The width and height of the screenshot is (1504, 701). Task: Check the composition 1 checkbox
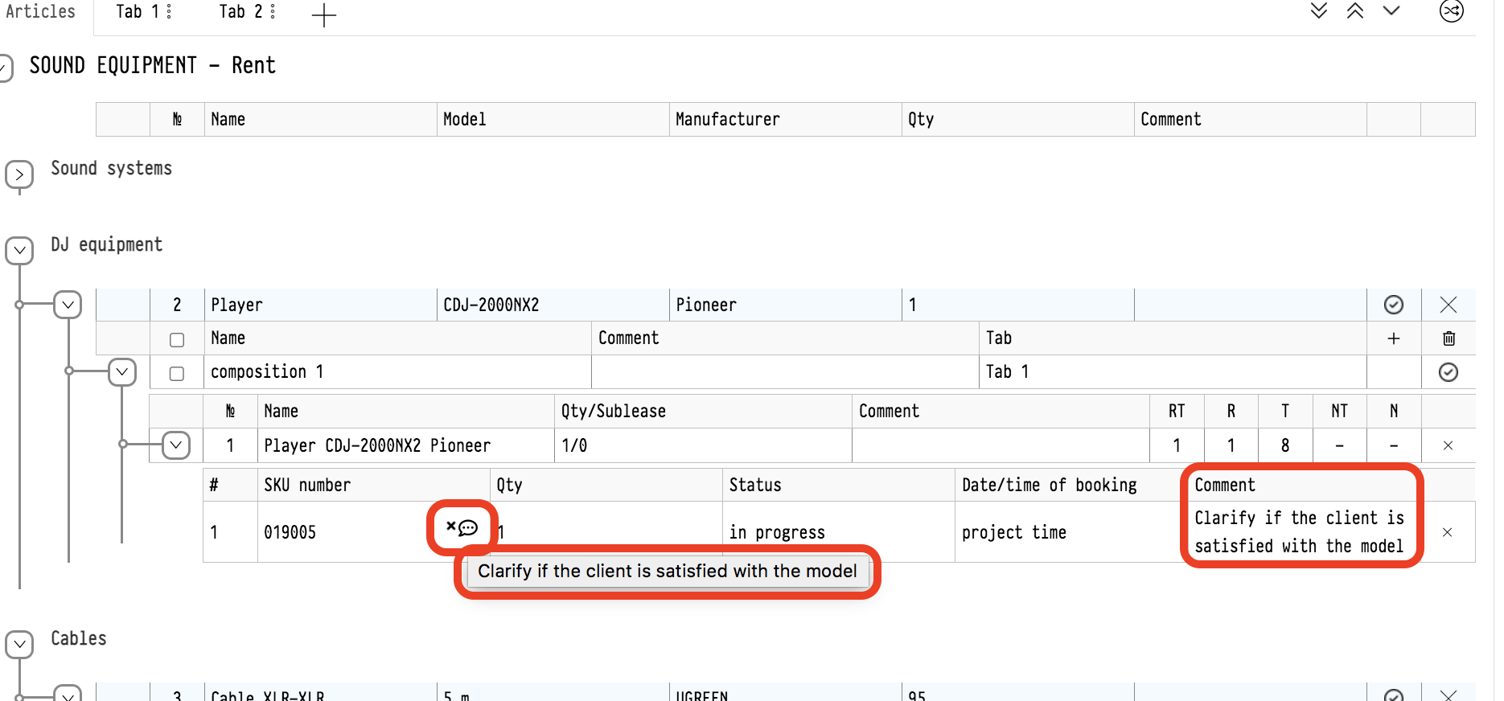[x=177, y=374]
